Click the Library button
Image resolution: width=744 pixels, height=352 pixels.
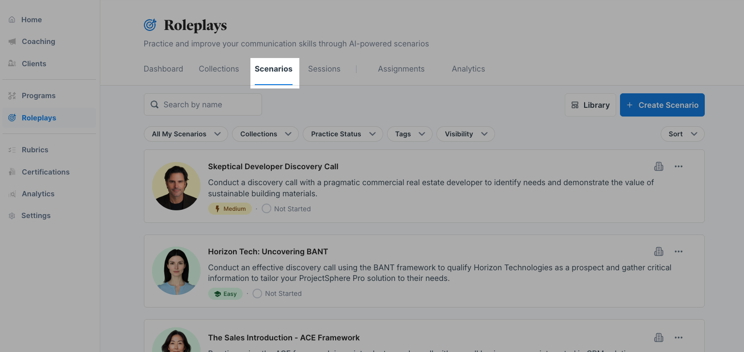(590, 105)
